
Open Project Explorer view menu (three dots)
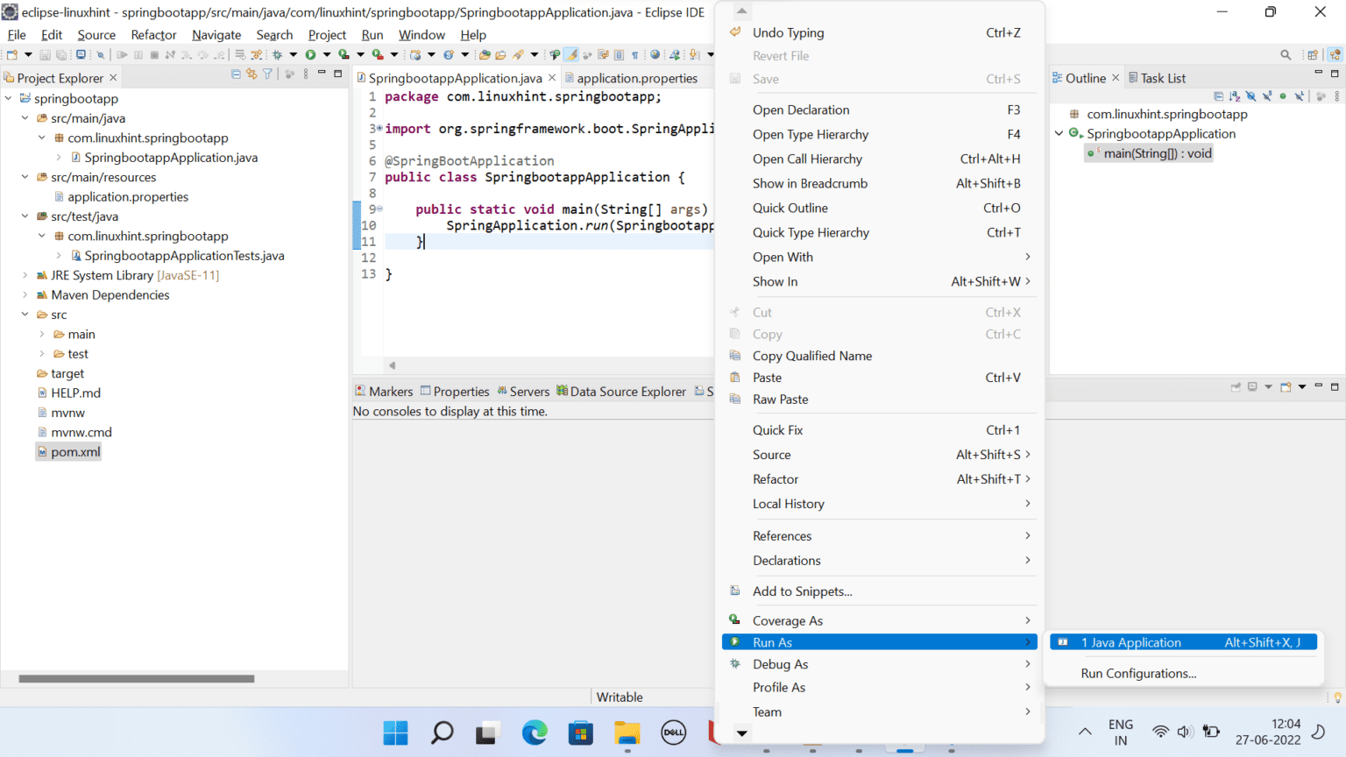pos(306,74)
